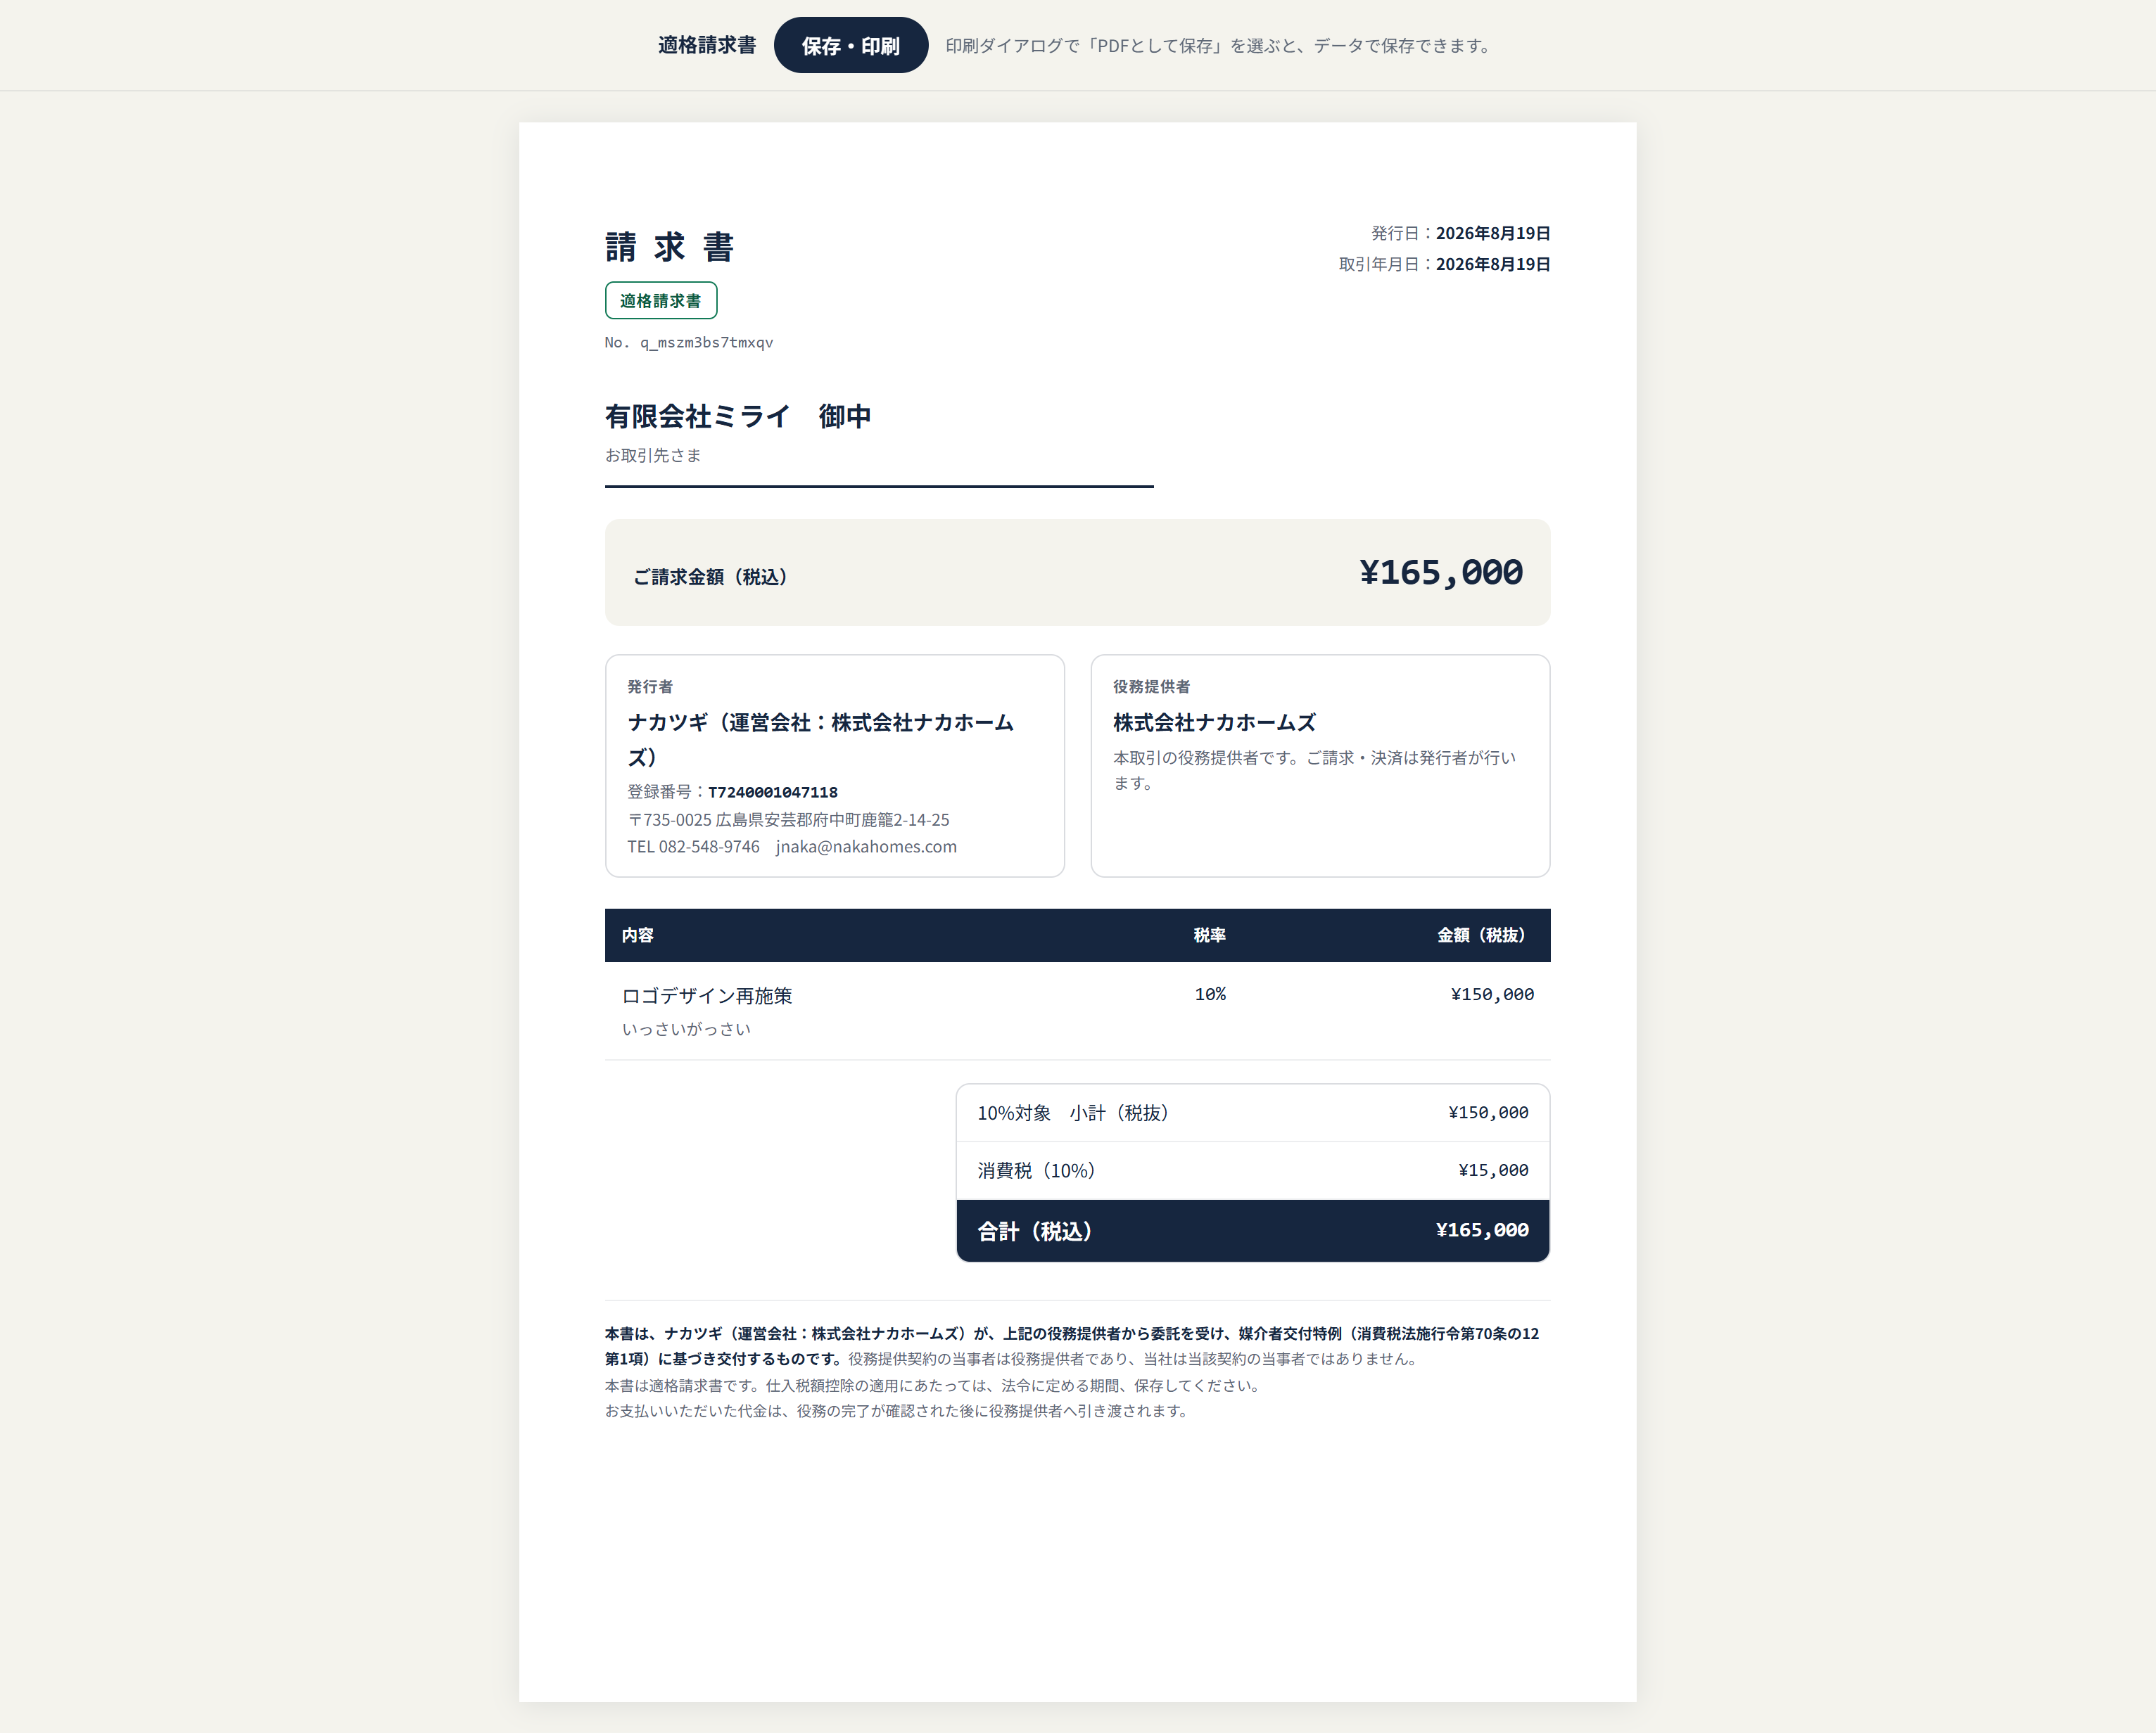Click the large ¥165,000 billed amount
2156x1733 pixels.
1441,573
